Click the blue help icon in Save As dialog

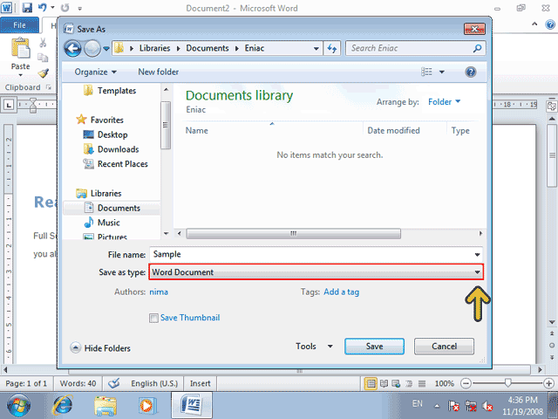[x=471, y=72]
